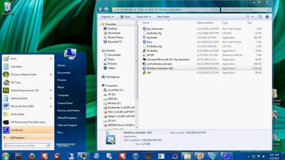Open the Run... command
The width and height of the screenshot is (285, 160).
click(x=61, y=132)
